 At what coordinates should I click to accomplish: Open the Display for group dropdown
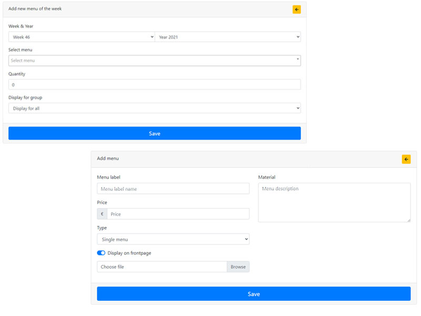tap(154, 107)
